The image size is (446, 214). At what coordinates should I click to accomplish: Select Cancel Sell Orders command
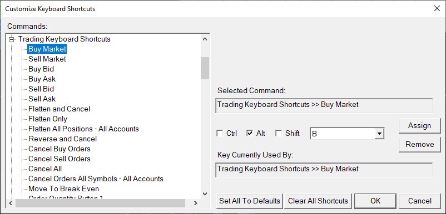59,159
